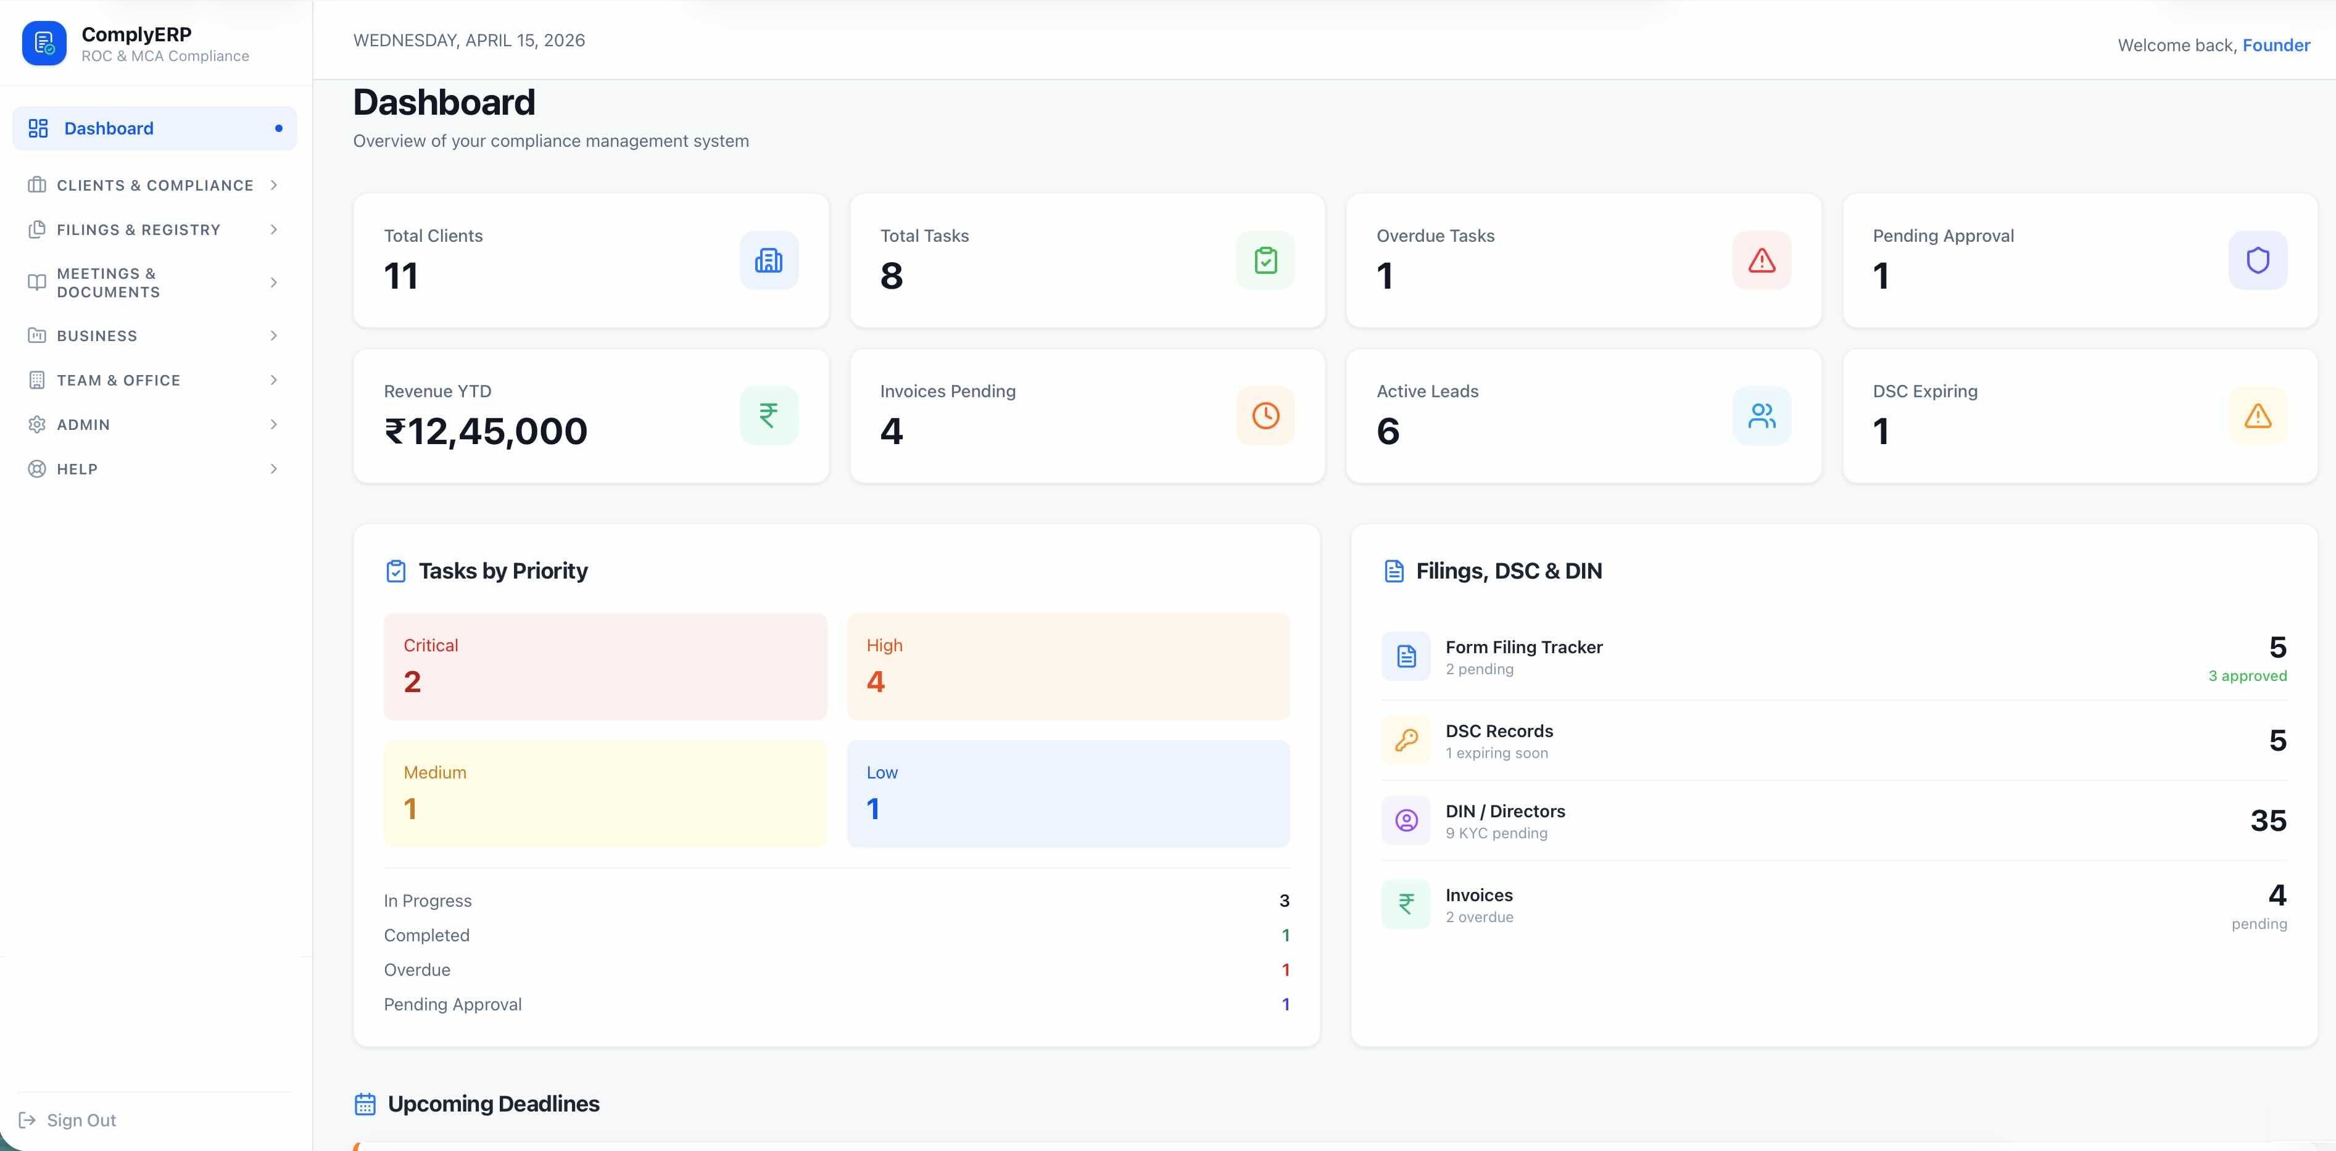The width and height of the screenshot is (2336, 1151).
Task: Select the Critical priority tile
Action: click(x=604, y=666)
